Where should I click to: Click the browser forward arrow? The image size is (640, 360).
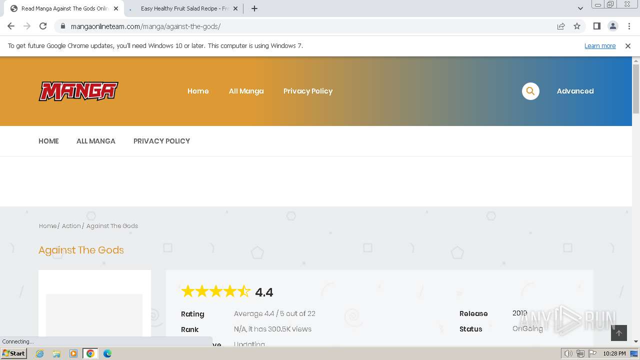click(27, 26)
